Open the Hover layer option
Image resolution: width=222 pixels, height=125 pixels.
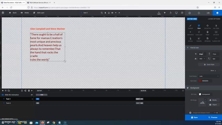pyautogui.click(x=207, y=33)
